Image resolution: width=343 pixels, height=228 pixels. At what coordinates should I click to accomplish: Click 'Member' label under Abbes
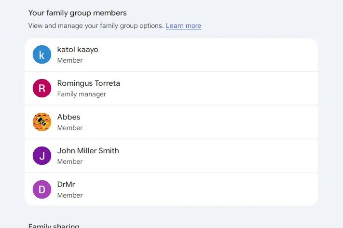click(x=70, y=128)
